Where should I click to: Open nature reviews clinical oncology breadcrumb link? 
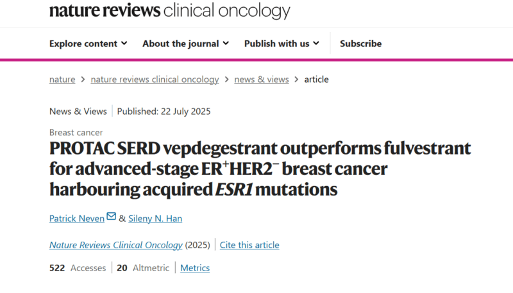(x=155, y=80)
